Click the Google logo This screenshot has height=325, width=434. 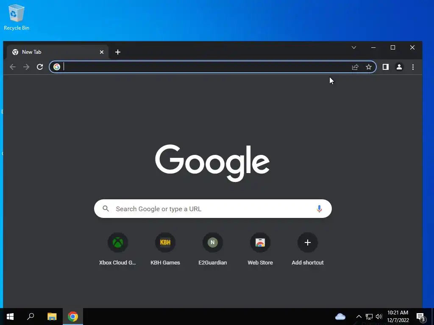(212, 163)
